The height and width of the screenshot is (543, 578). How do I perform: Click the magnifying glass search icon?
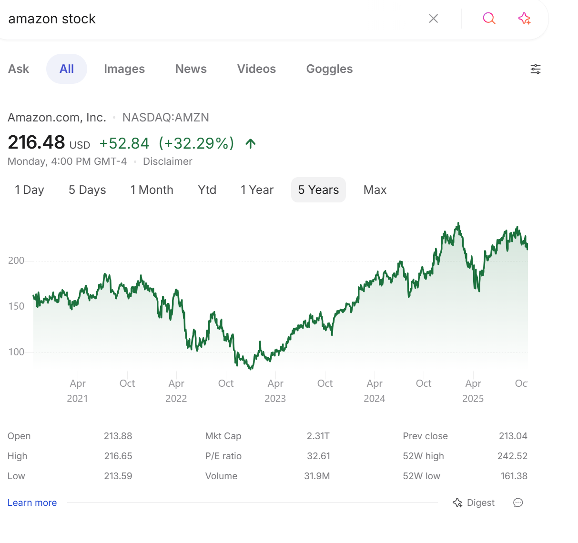click(489, 19)
